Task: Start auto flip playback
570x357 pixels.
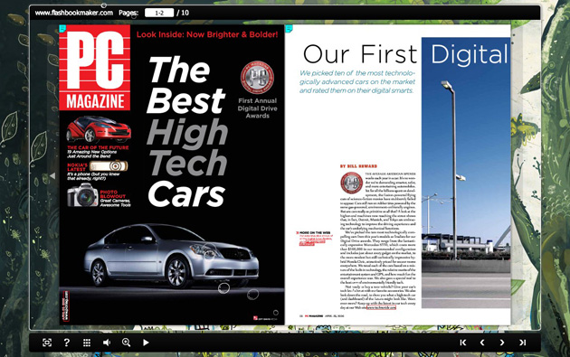Action: pyautogui.click(x=146, y=343)
